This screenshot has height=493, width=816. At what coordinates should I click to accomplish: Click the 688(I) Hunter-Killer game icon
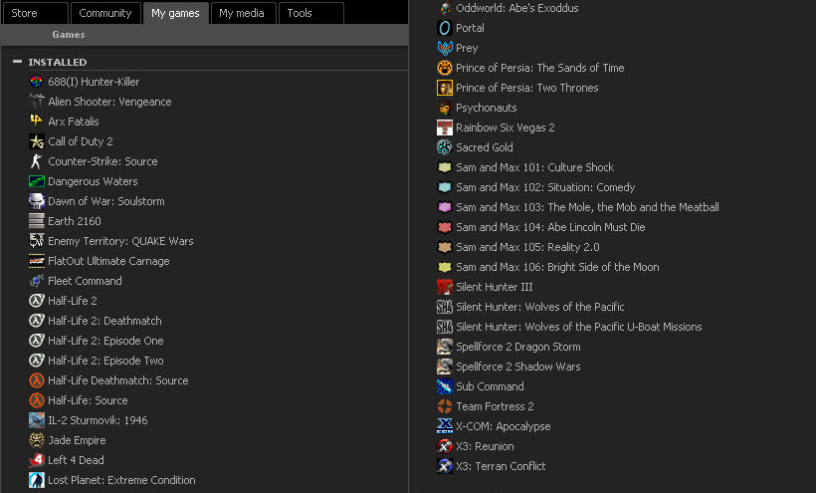(37, 82)
